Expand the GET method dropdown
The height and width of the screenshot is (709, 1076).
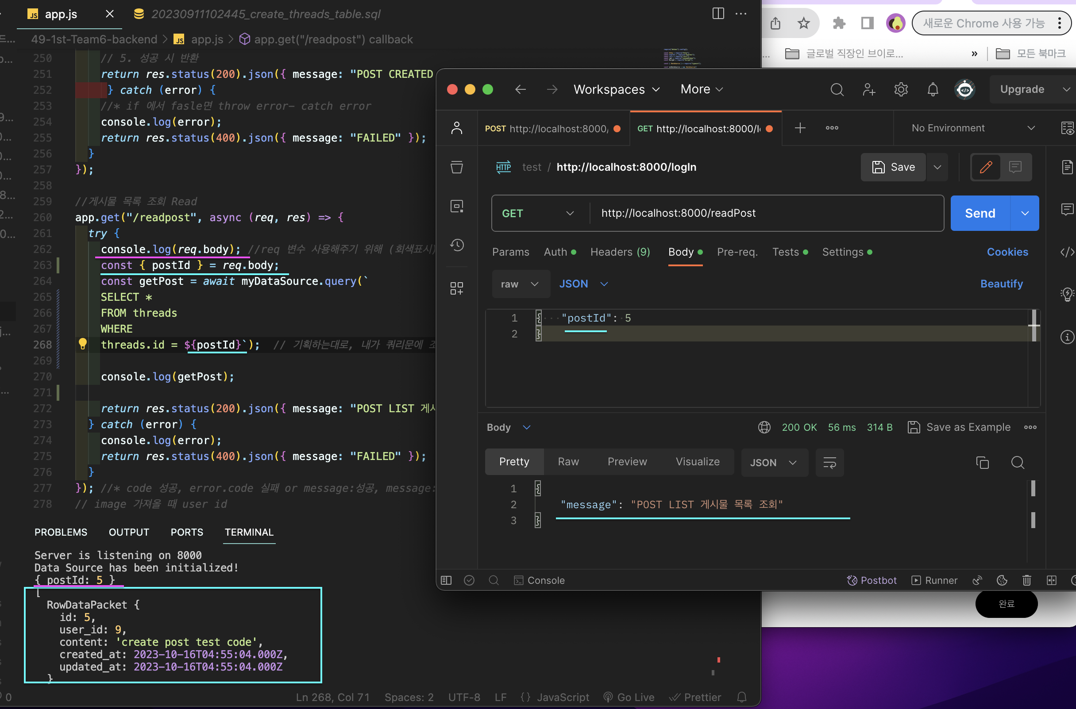537,213
